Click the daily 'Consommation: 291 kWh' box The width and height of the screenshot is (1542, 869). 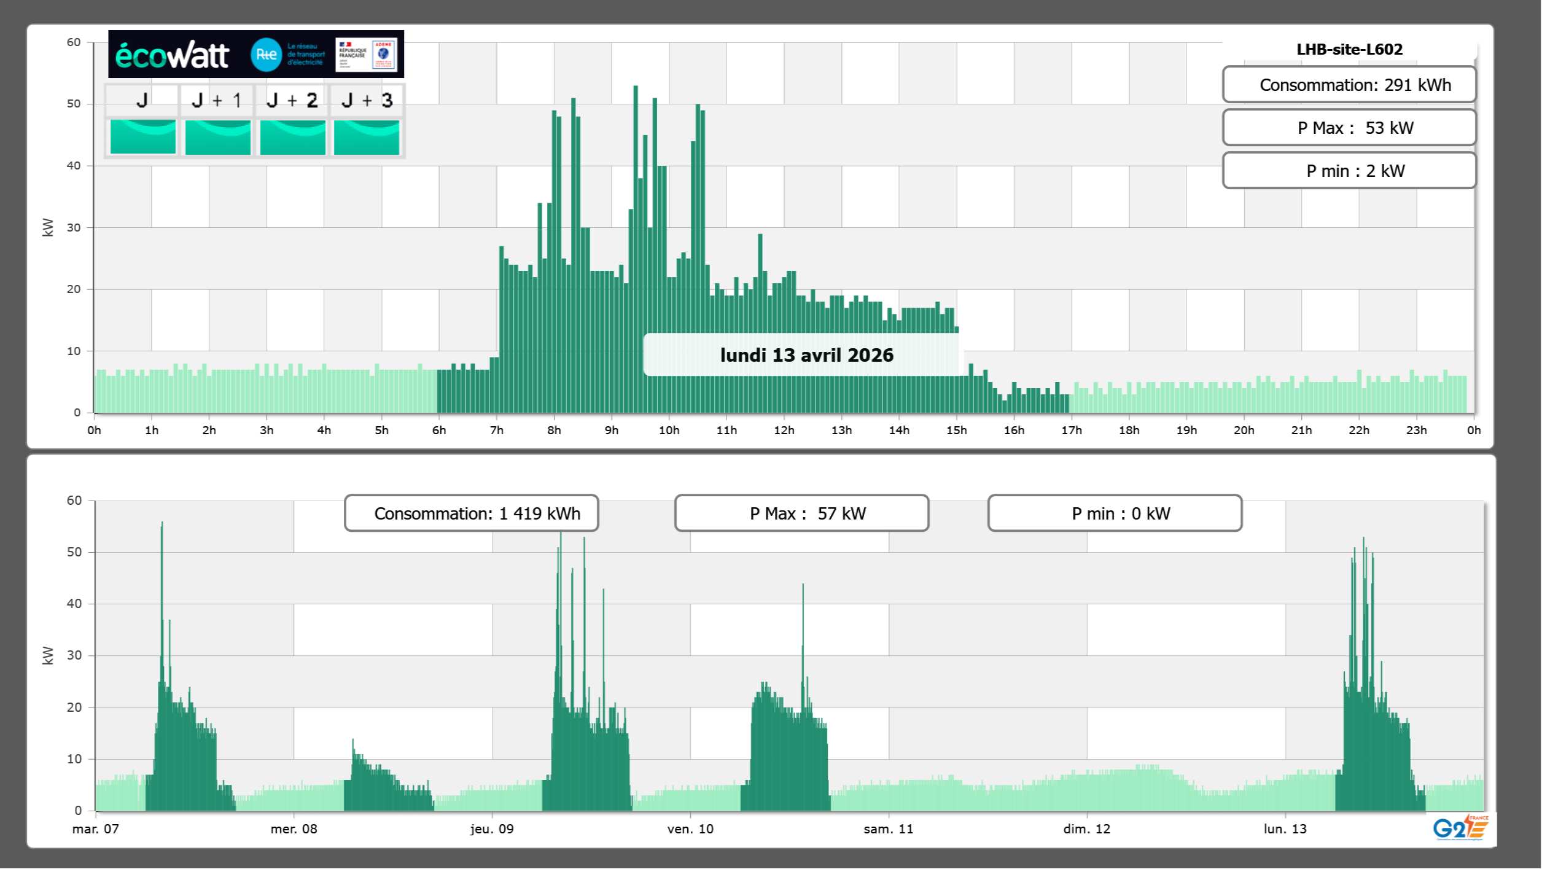pyautogui.click(x=1349, y=85)
